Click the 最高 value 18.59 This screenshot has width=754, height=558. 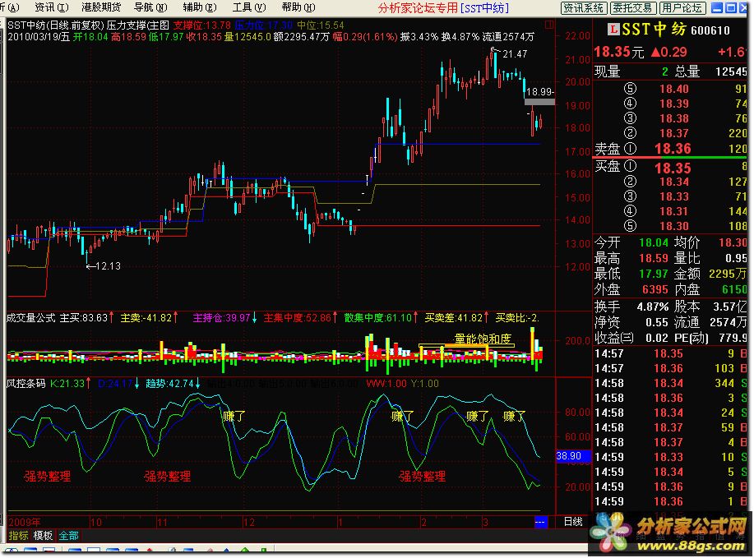pos(654,258)
